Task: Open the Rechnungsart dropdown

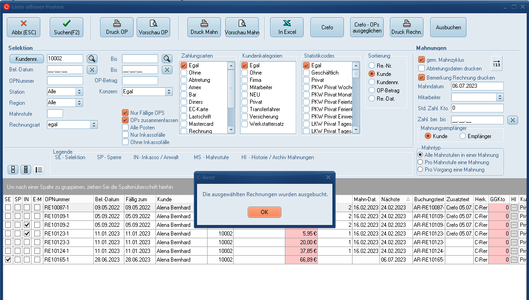Action: pyautogui.click(x=94, y=124)
